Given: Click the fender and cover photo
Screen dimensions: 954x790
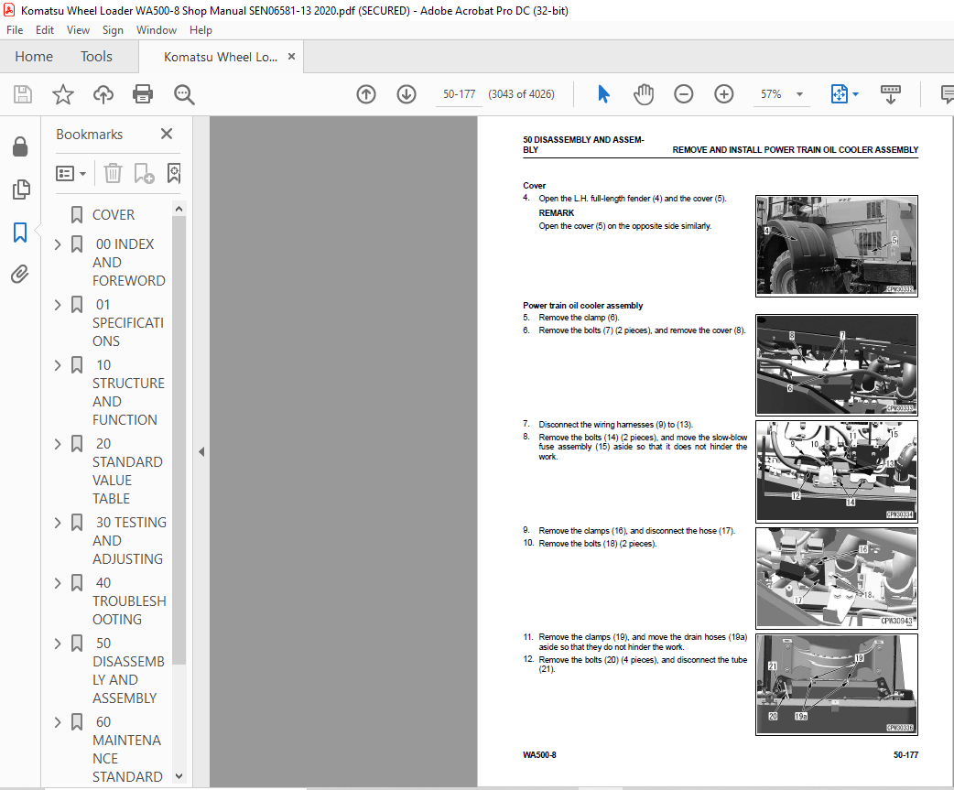Looking at the screenshot, I should [837, 245].
